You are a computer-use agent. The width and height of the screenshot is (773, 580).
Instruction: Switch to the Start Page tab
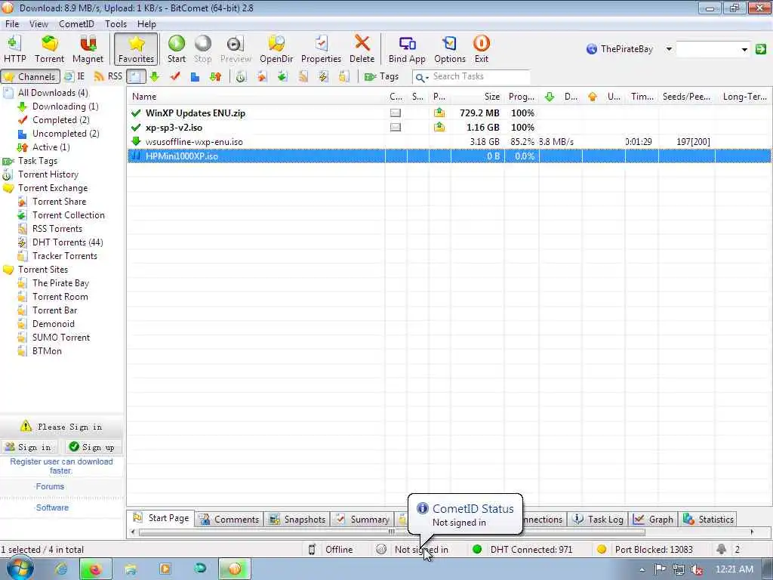pyautogui.click(x=162, y=518)
